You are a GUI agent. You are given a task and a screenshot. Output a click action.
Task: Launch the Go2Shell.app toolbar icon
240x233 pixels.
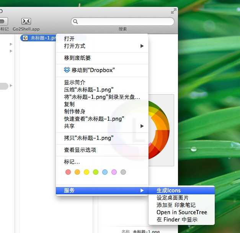tap(26, 21)
